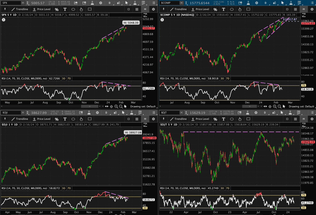Select rectangle drawing tool in $COMP toolbar
Image resolution: width=316 pixels, height=215 pixels.
pyautogui.click(x=248, y=9)
